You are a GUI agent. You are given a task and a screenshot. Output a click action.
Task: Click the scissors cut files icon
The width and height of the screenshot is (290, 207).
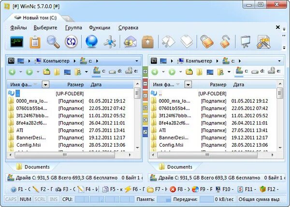tap(168, 42)
